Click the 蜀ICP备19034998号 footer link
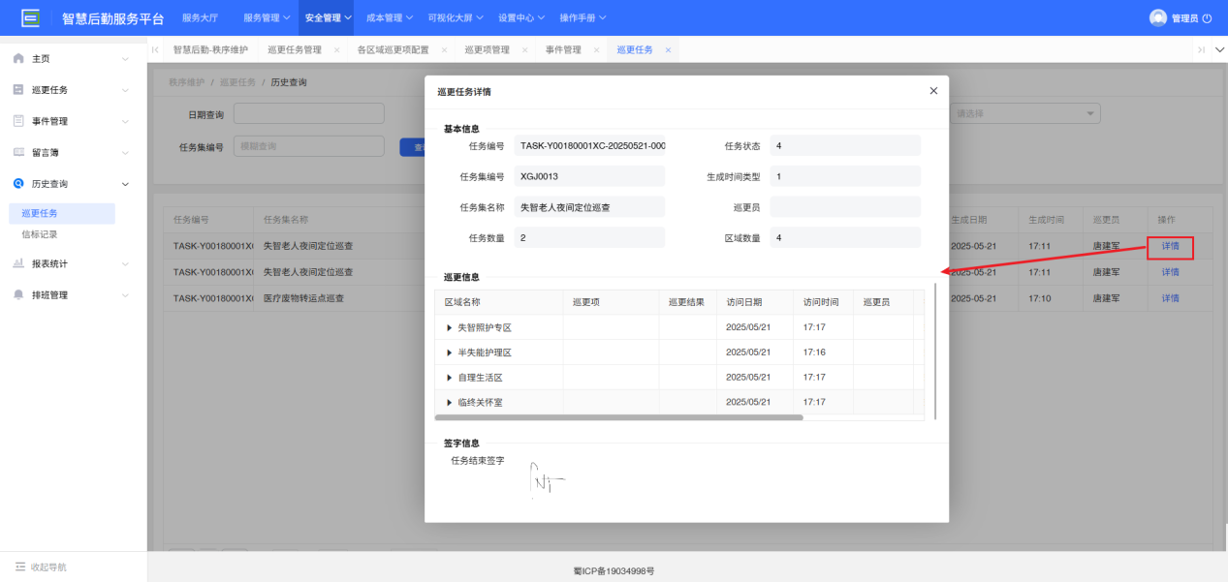This screenshot has height=582, width=1228. point(614,571)
